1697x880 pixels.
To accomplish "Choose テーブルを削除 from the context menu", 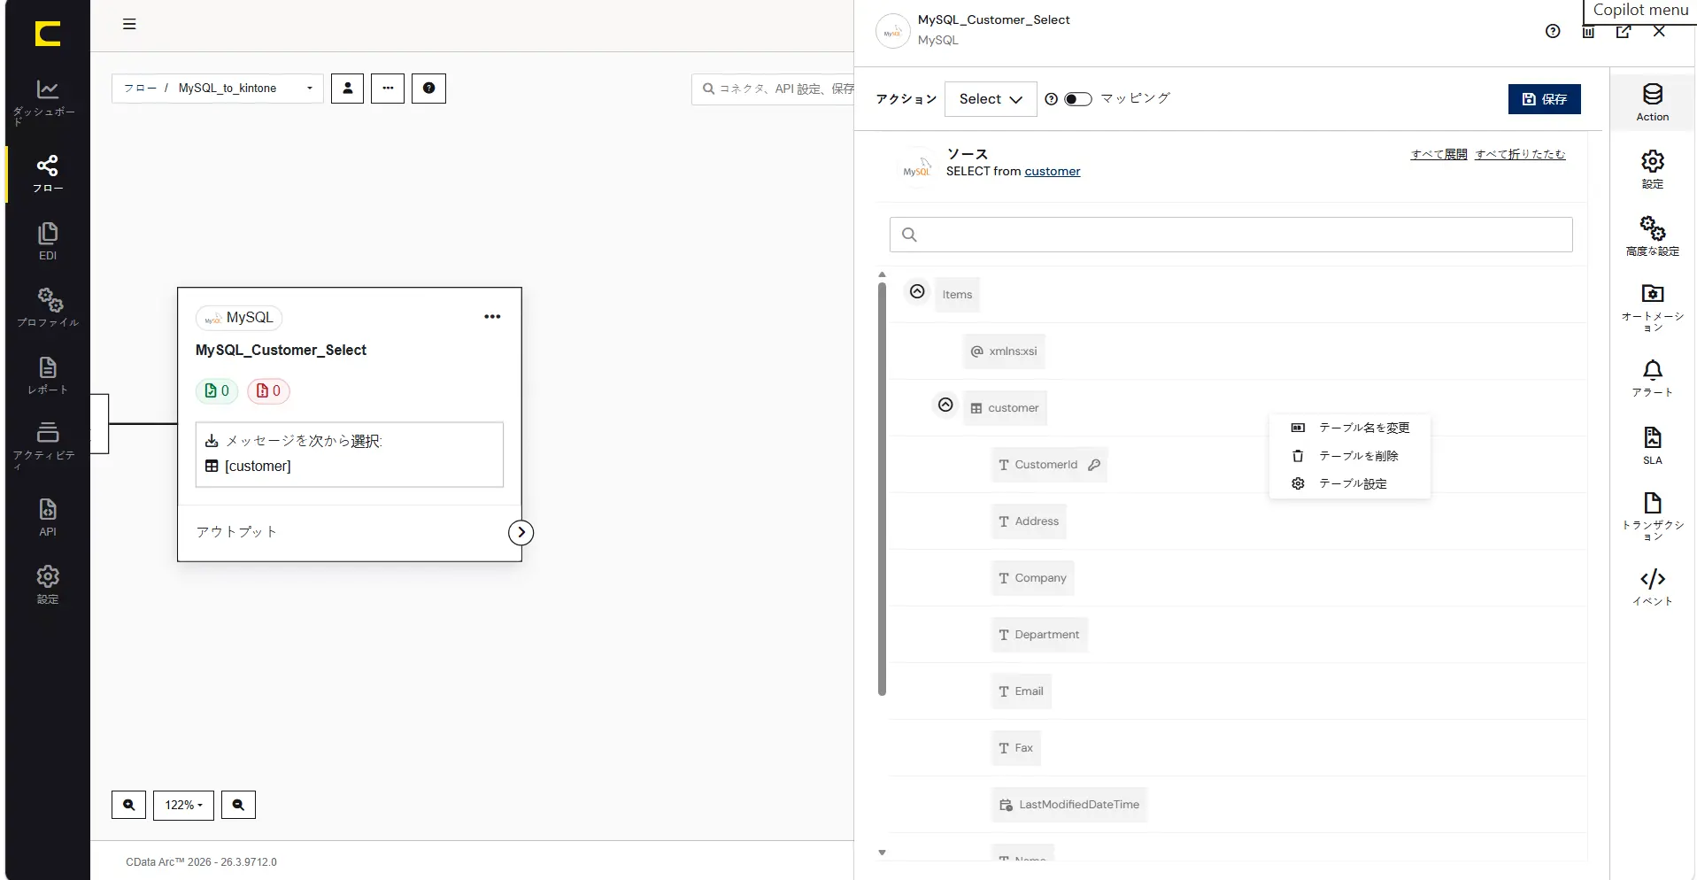I will click(x=1349, y=456).
